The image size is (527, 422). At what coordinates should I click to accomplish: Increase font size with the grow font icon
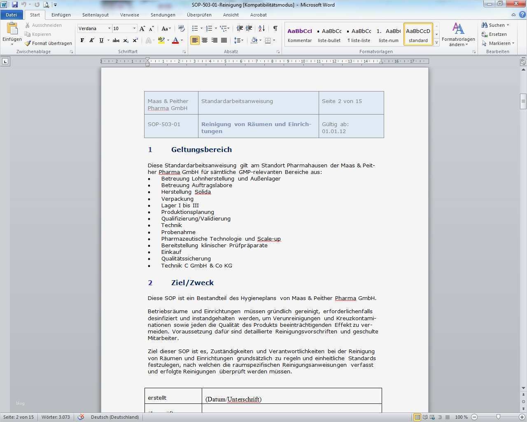(x=142, y=28)
